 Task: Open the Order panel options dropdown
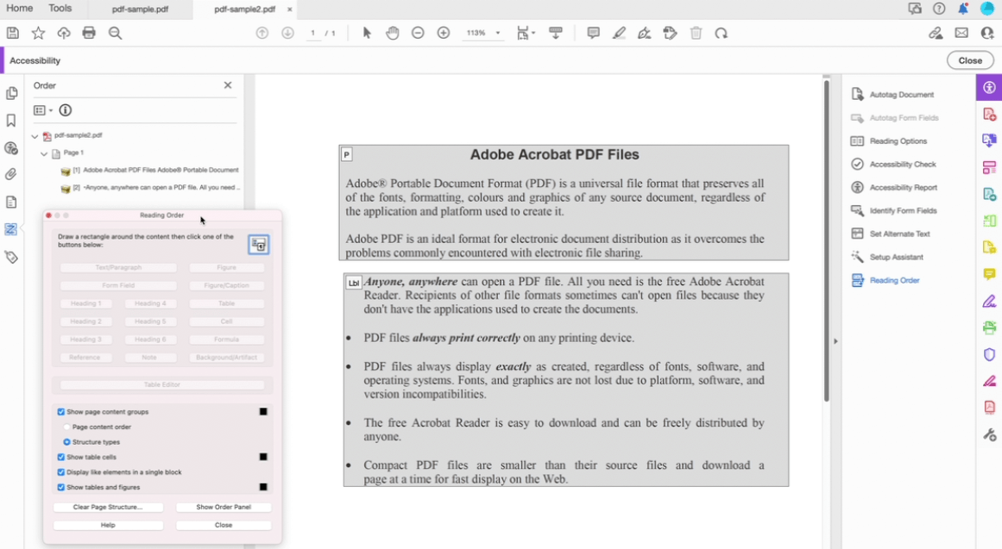point(43,110)
